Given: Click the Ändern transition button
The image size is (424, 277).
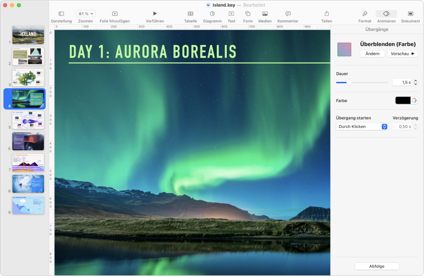Looking at the screenshot, I should pos(372,54).
